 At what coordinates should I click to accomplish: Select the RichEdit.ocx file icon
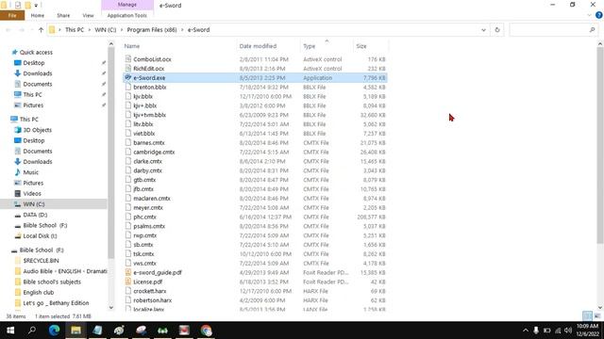click(x=128, y=69)
